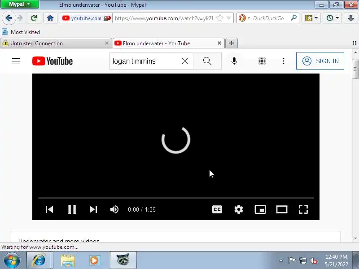The height and width of the screenshot is (269, 359).
Task: Open a new tab with the plus button
Action: 232,43
